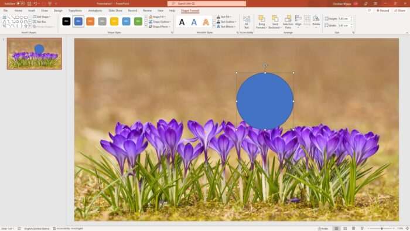Open the Rotate dropdown
410x231 pixels.
(x=316, y=21)
